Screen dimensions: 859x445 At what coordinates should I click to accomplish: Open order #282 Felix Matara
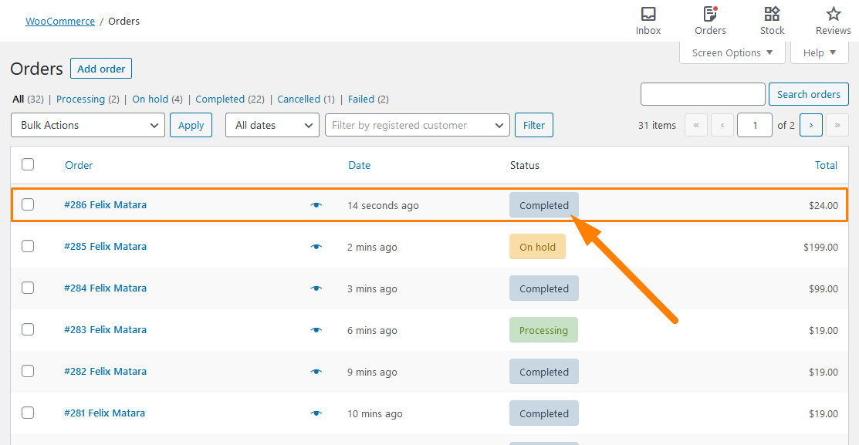pyautogui.click(x=105, y=371)
